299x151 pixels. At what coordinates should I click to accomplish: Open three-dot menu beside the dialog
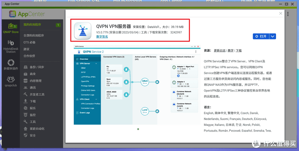(288, 14)
